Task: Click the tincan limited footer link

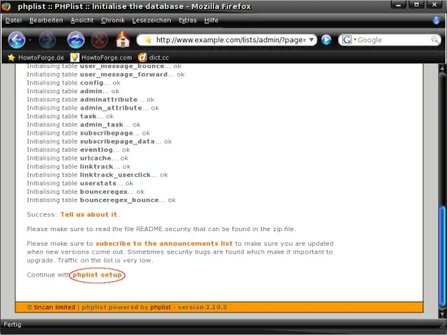Action: click(x=54, y=307)
